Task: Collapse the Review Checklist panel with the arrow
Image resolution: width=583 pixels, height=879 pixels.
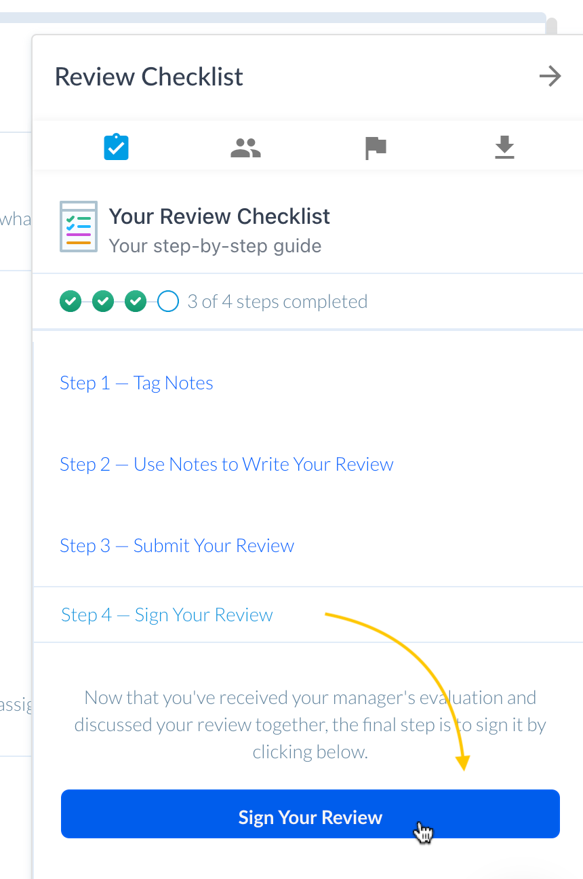Action: [x=550, y=77]
